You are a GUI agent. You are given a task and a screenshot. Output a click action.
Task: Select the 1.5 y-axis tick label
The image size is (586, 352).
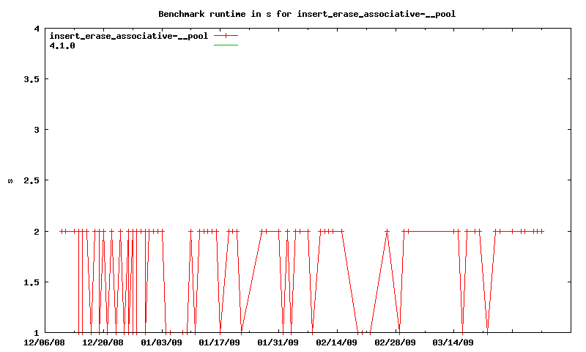[31, 282]
